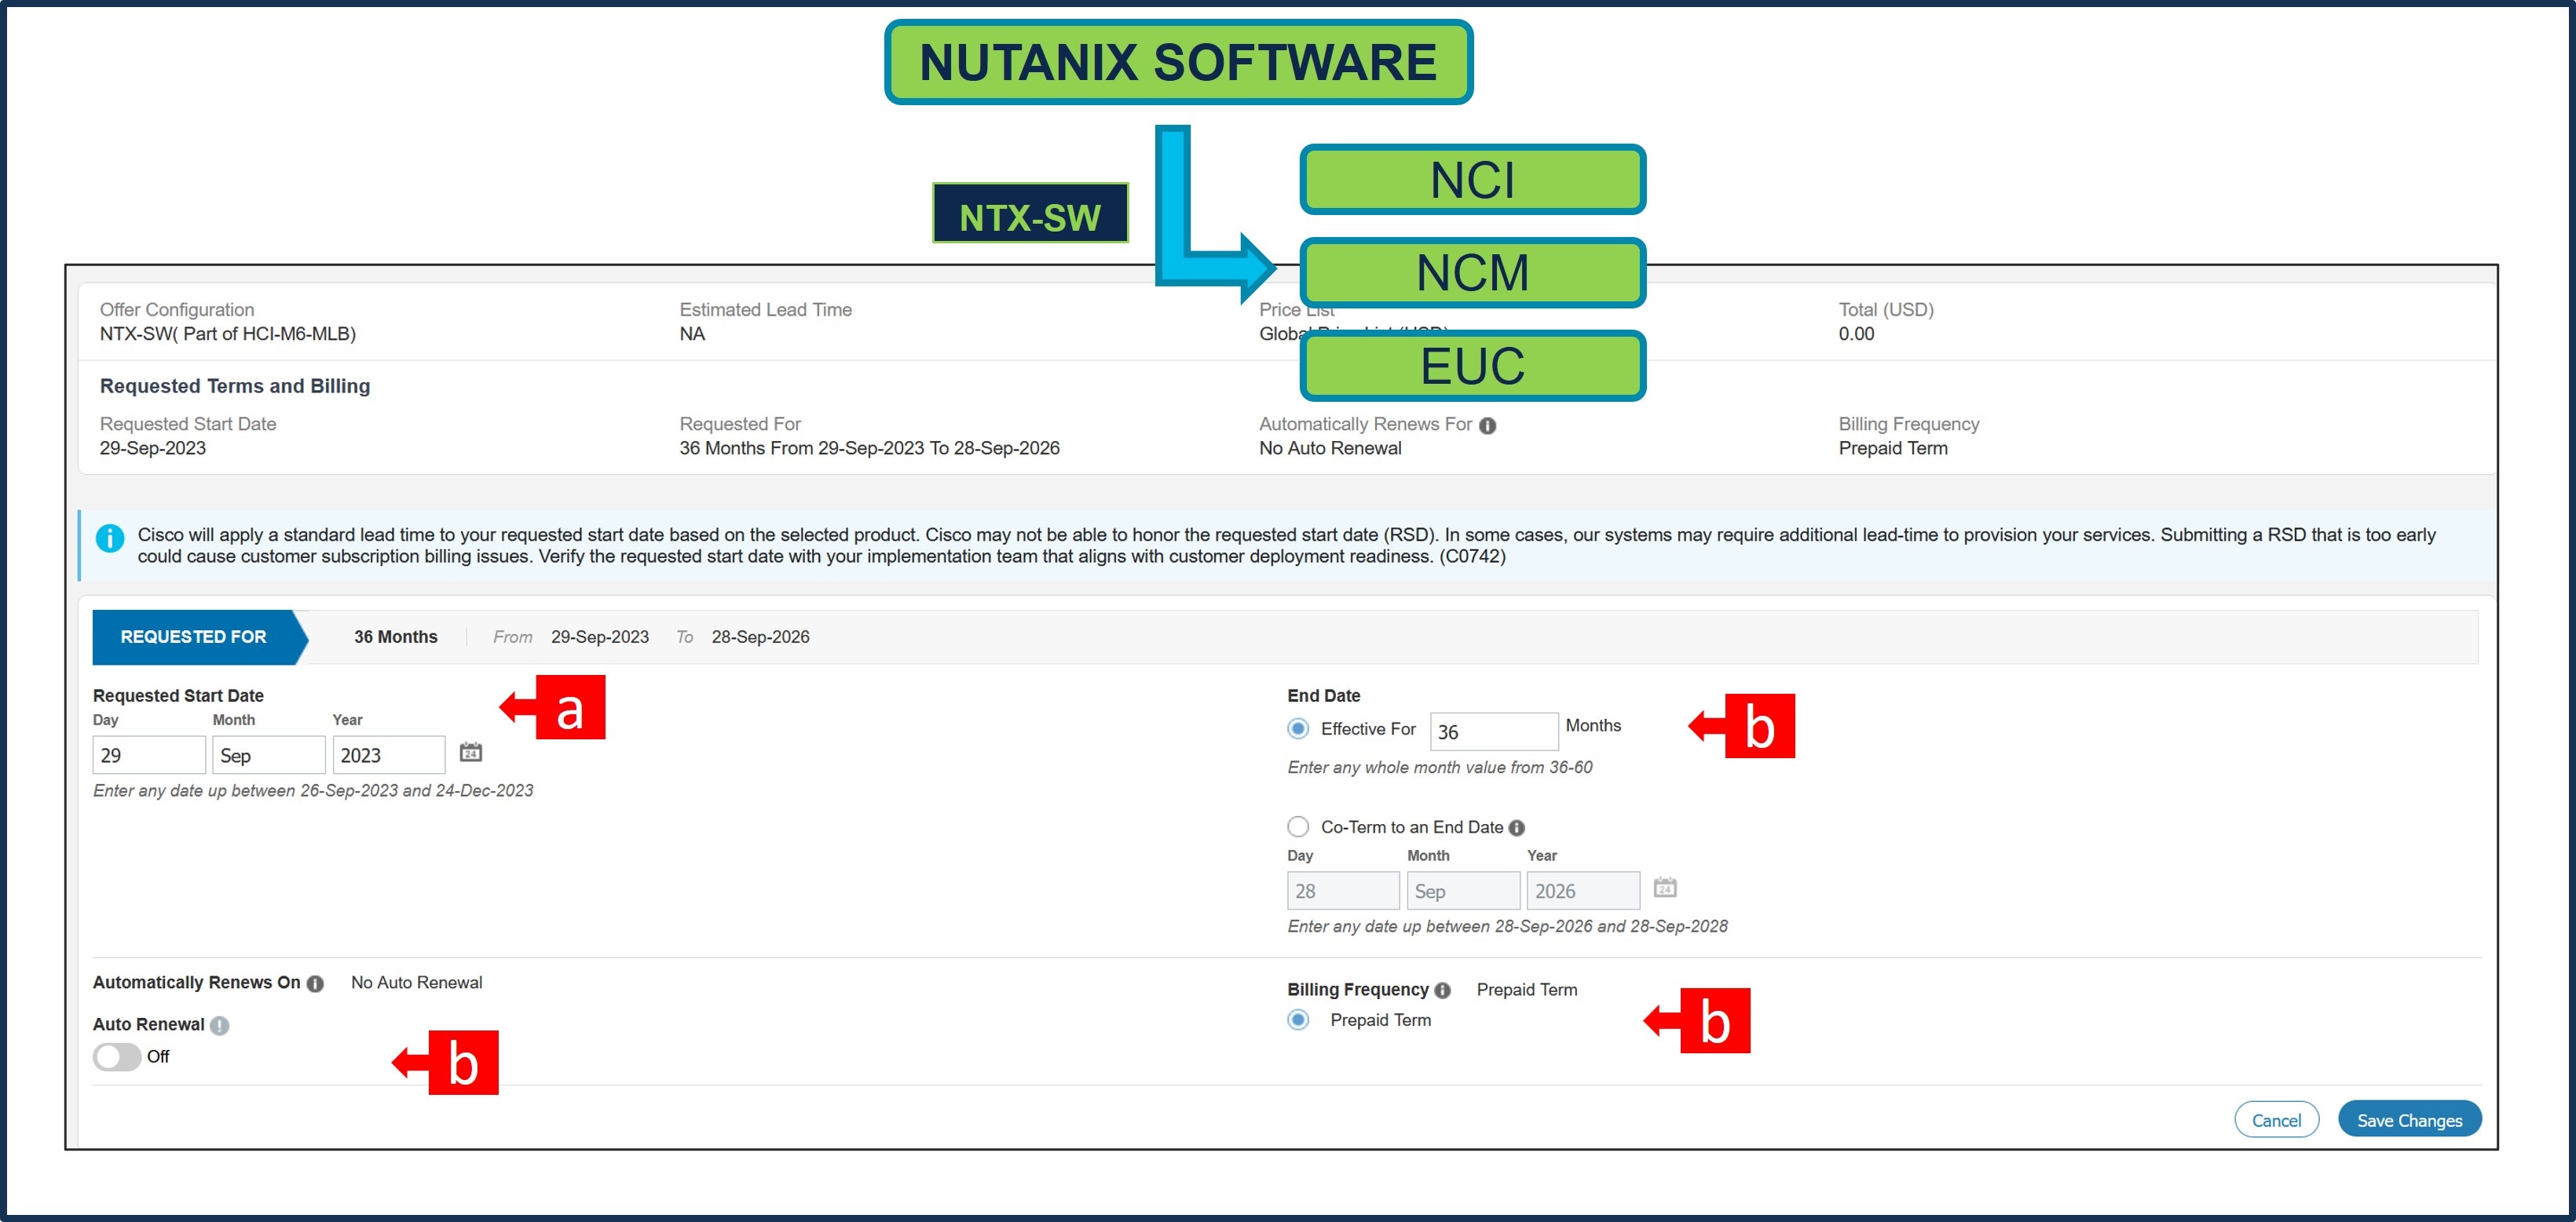Click 'NTX-SW( Part of HCI-M6-MLB)' offer text
Viewport: 2576px width, 1222px height.
(x=228, y=334)
